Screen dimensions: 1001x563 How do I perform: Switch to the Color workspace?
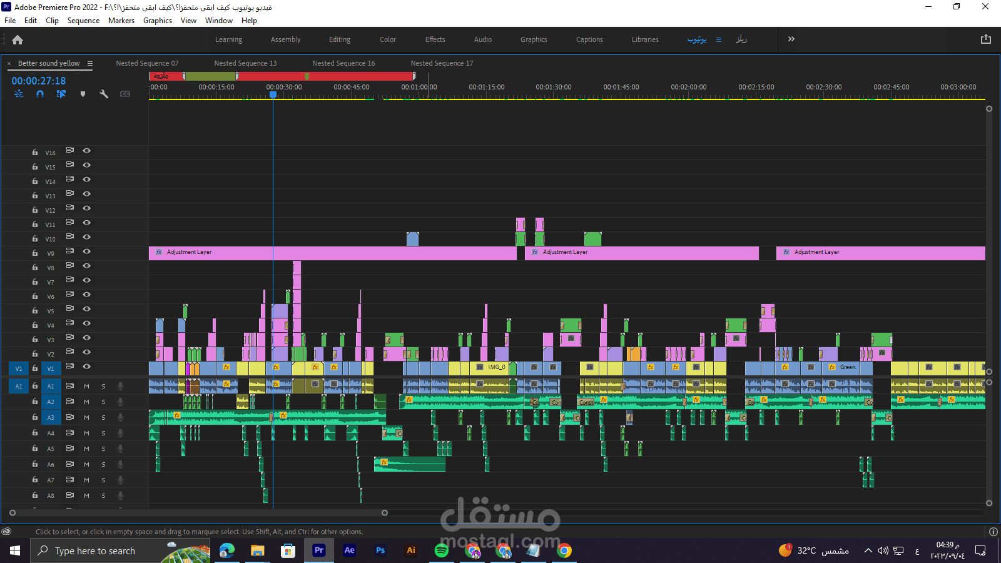click(x=388, y=39)
